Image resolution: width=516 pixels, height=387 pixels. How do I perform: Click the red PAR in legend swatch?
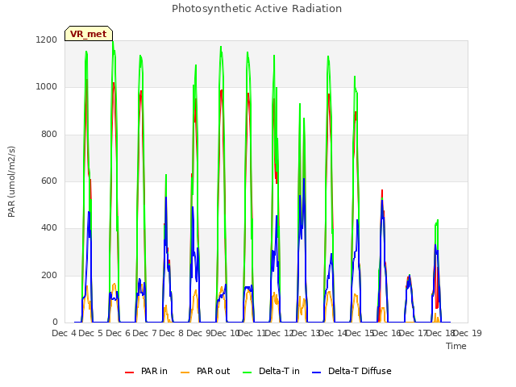[129, 372]
